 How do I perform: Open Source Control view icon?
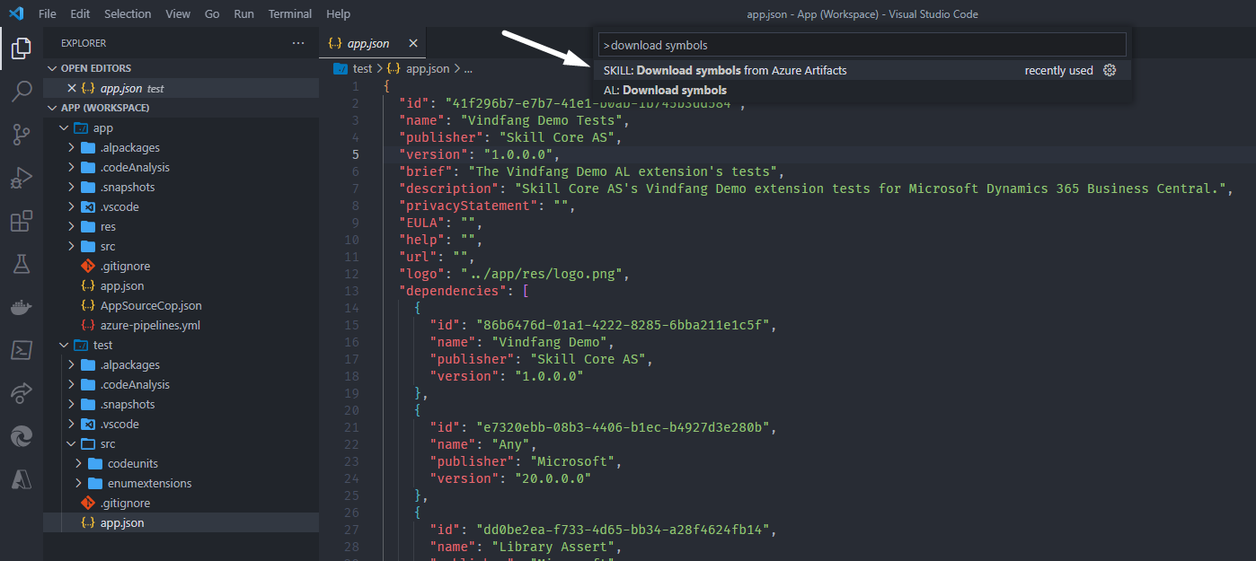click(22, 135)
